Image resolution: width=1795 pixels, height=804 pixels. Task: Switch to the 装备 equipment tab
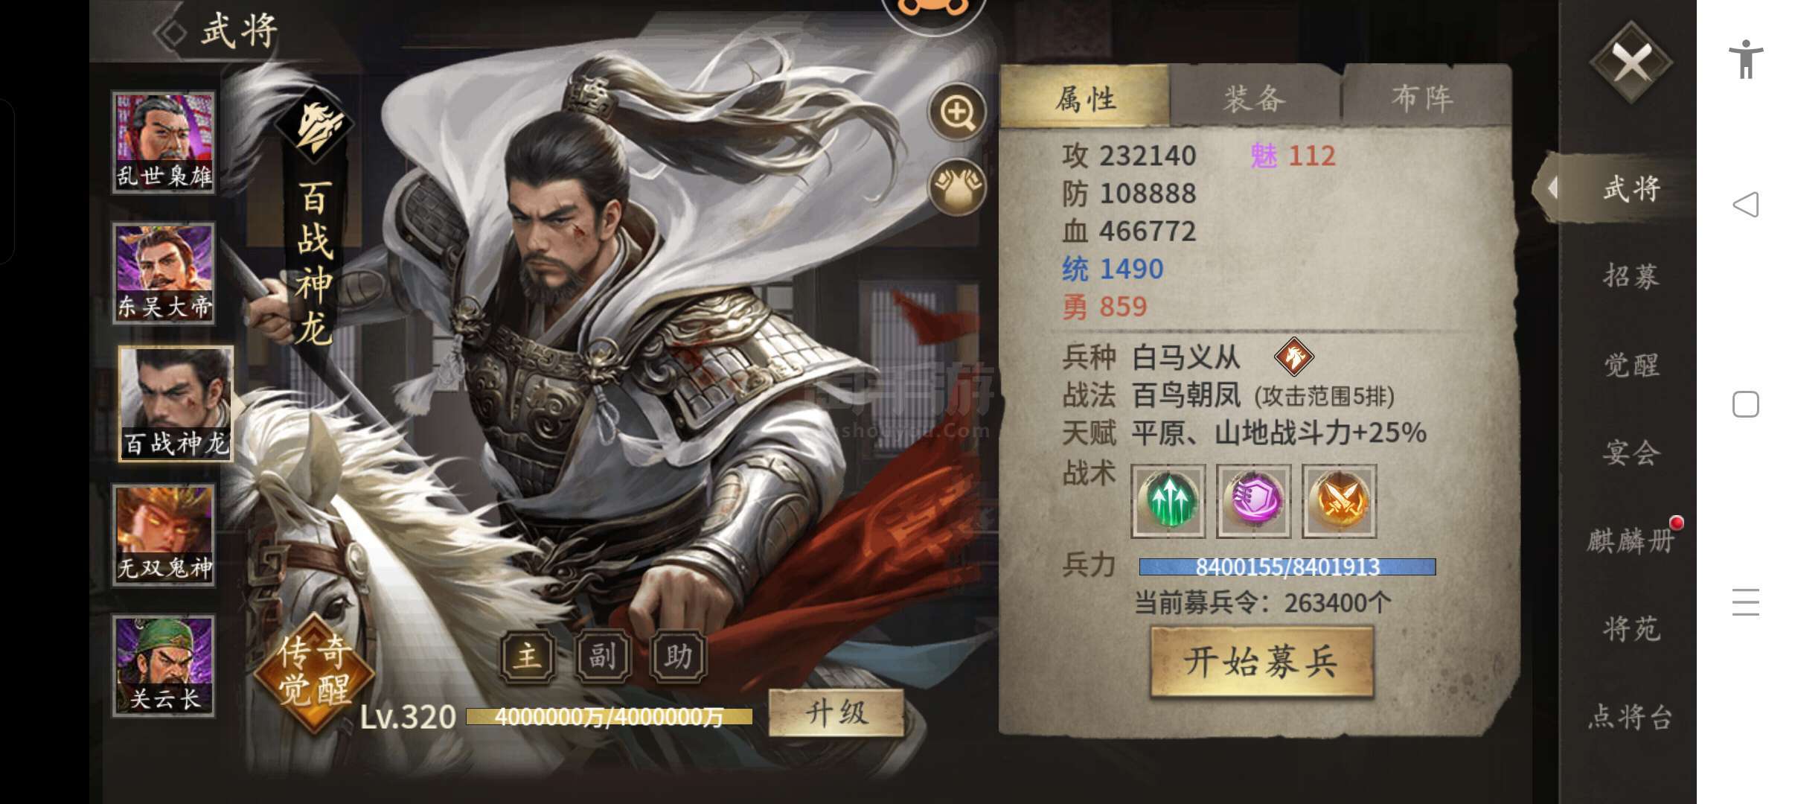[x=1255, y=98]
